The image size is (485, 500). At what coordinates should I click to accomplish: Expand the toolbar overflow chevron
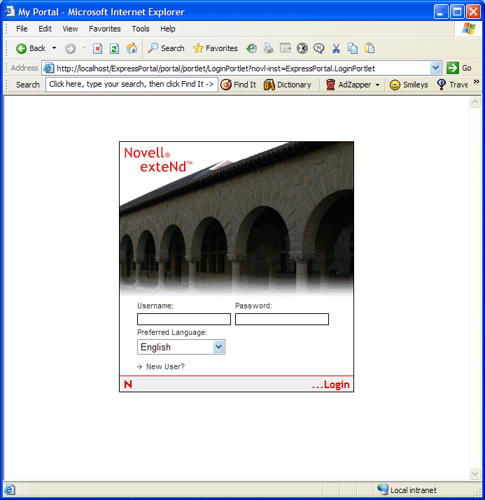coord(477,82)
